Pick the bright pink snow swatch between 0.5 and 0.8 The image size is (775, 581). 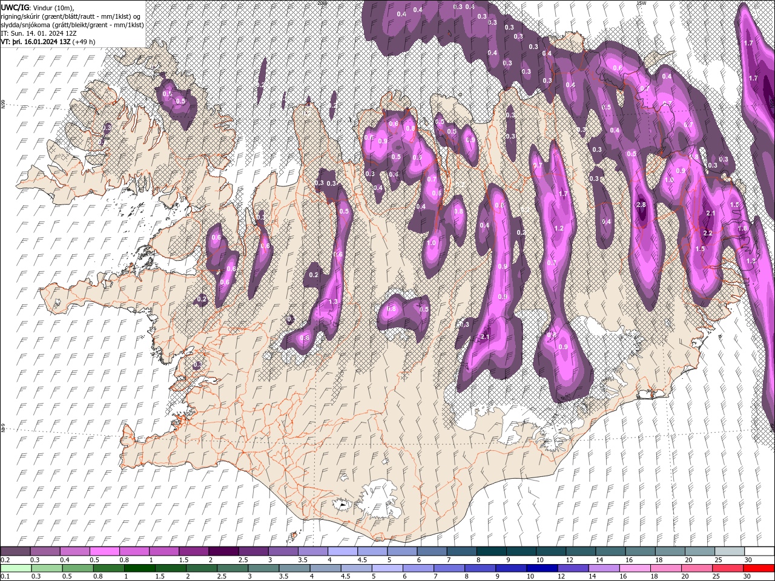[104, 551]
